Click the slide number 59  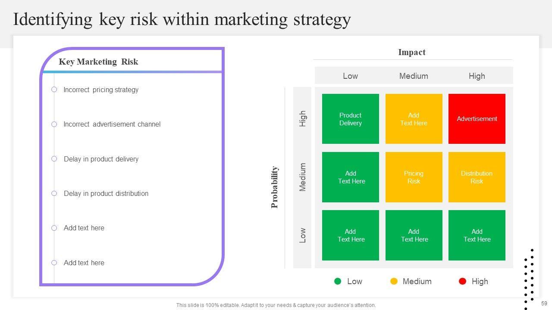pyautogui.click(x=544, y=304)
